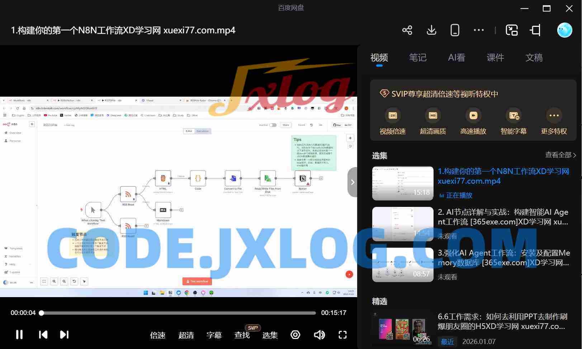Click the 06:26 featured video thumbnail
The height and width of the screenshot is (349, 582).
403,329
